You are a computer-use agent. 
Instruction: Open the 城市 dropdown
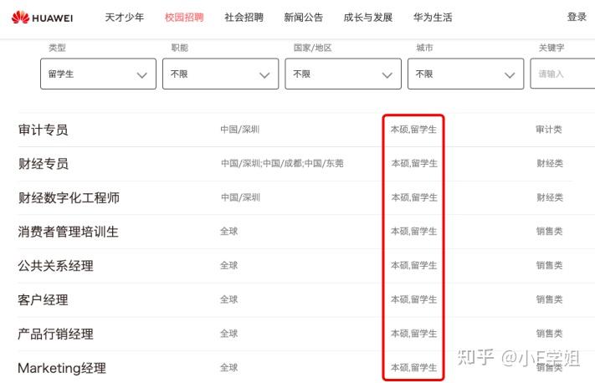pyautogui.click(x=465, y=74)
